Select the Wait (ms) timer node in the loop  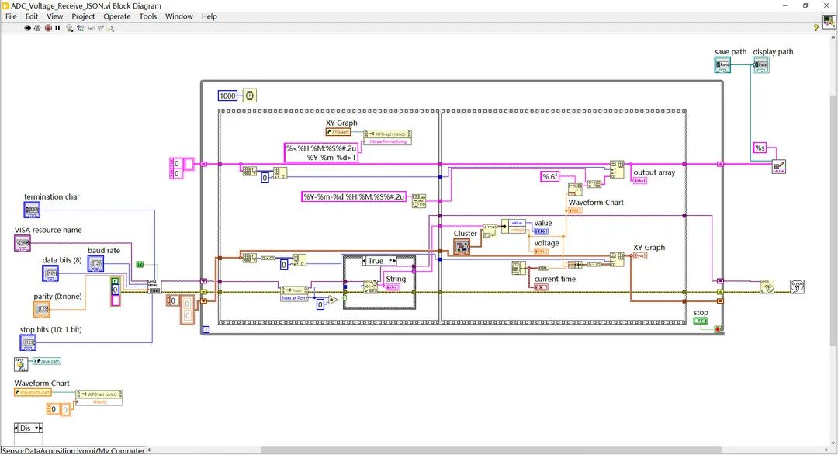click(250, 96)
